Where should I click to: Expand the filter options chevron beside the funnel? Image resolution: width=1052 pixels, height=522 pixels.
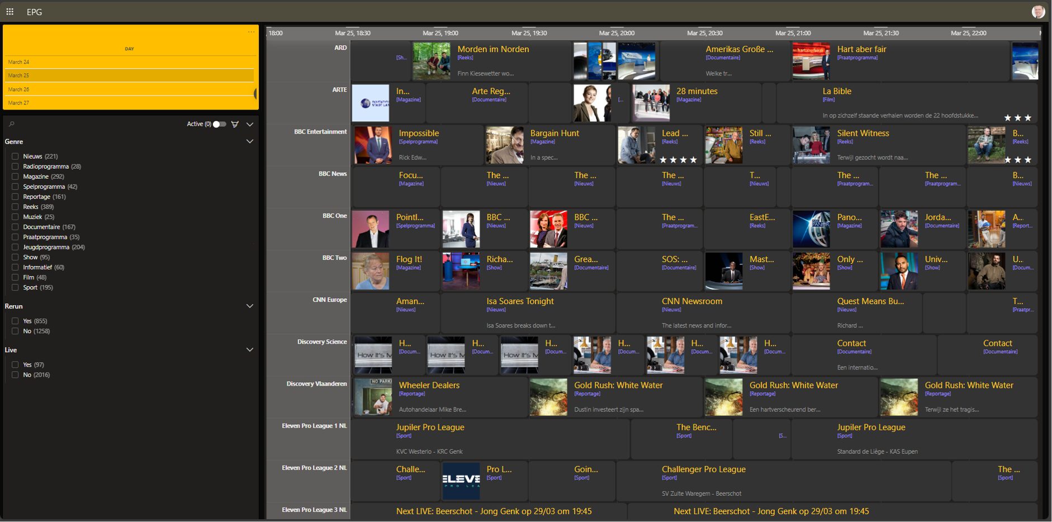[x=250, y=124]
